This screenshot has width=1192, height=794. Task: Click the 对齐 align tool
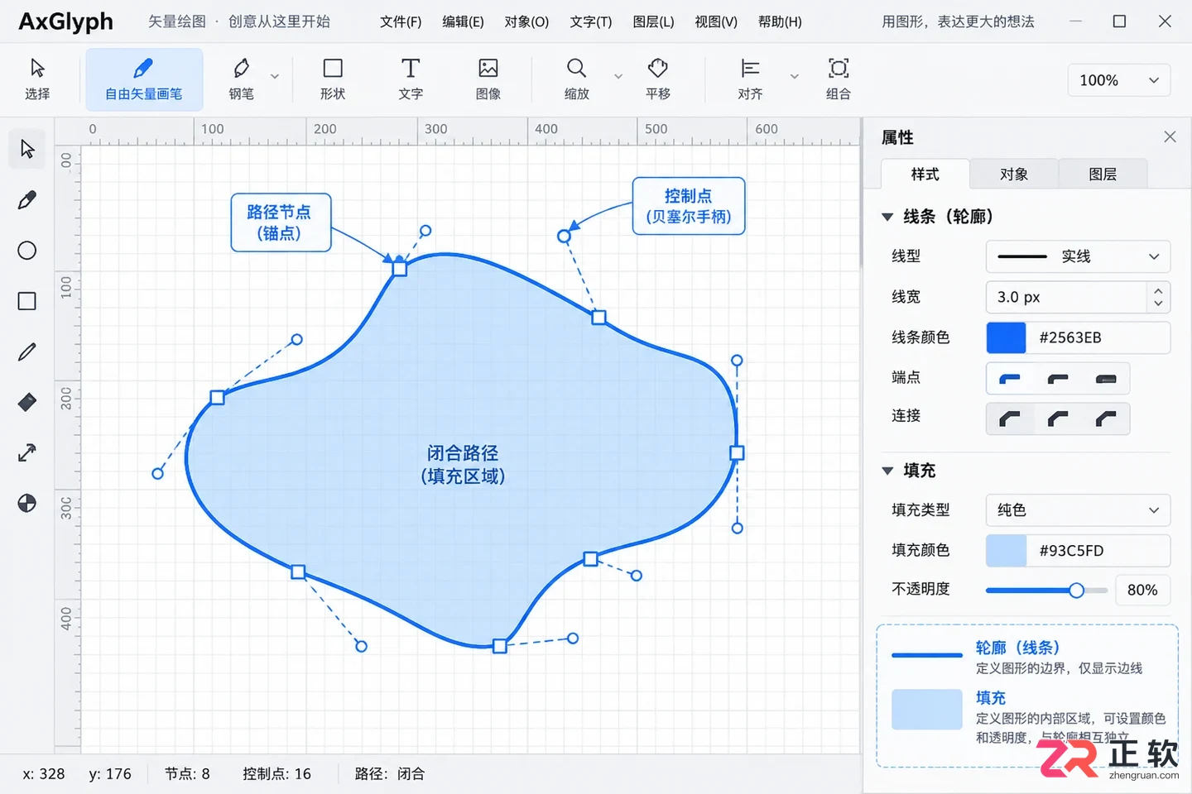(x=750, y=79)
